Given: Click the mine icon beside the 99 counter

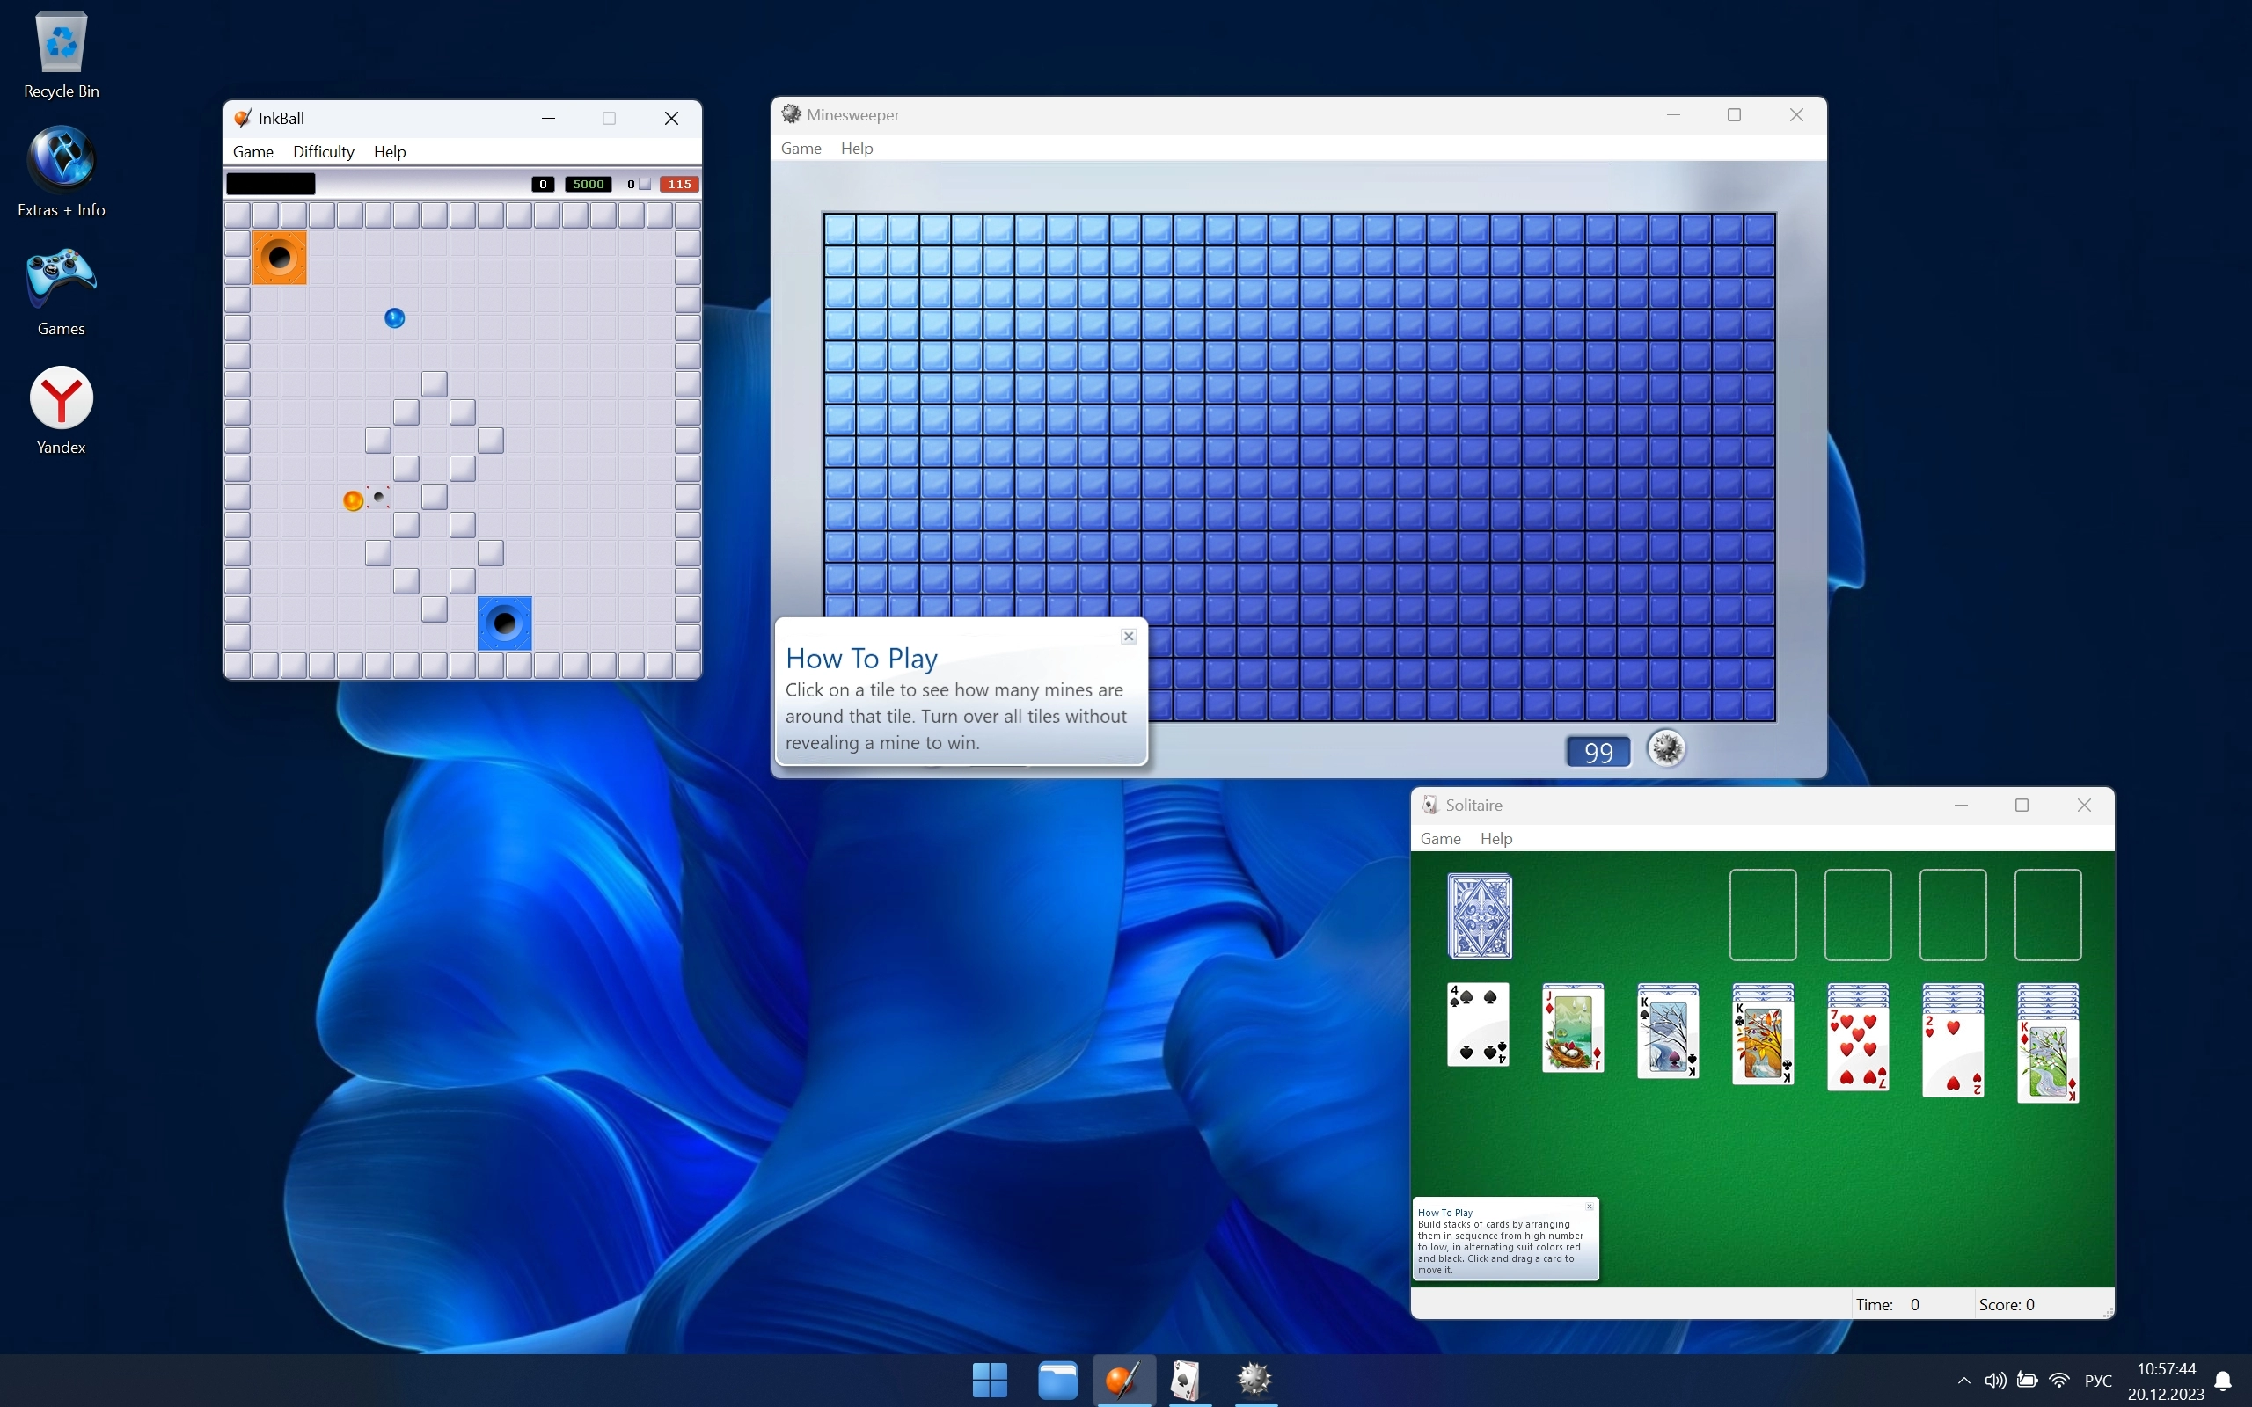Looking at the screenshot, I should 1666,749.
